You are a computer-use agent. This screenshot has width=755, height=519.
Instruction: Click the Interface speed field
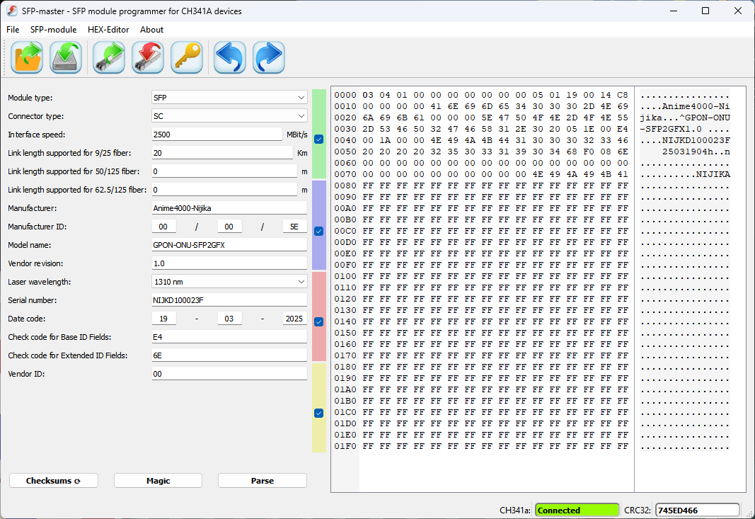(x=217, y=135)
